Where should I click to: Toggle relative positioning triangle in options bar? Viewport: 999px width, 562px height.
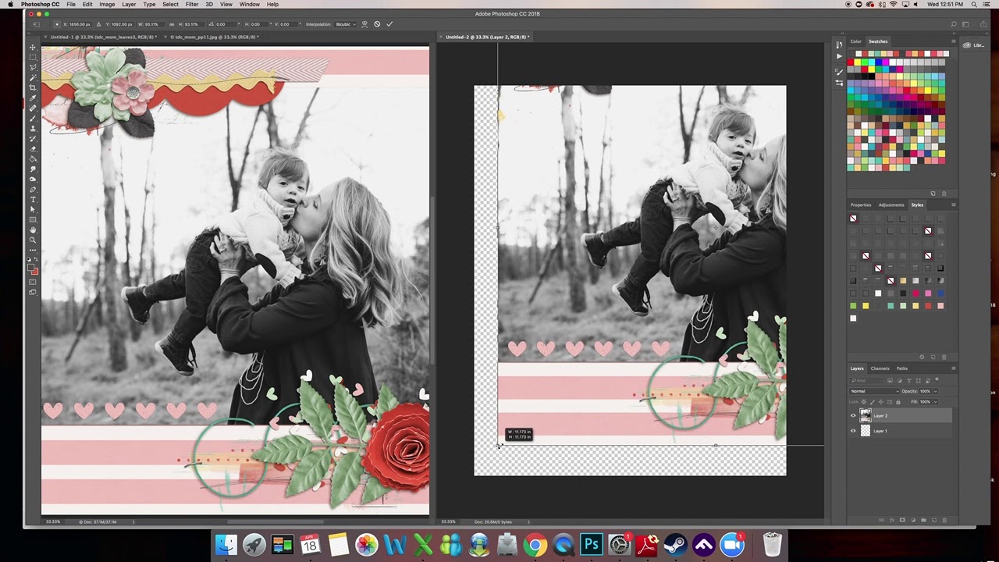(x=99, y=24)
